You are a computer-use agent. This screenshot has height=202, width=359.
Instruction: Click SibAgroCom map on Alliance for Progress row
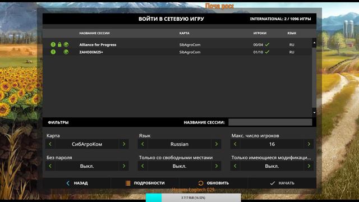pyautogui.click(x=190, y=45)
